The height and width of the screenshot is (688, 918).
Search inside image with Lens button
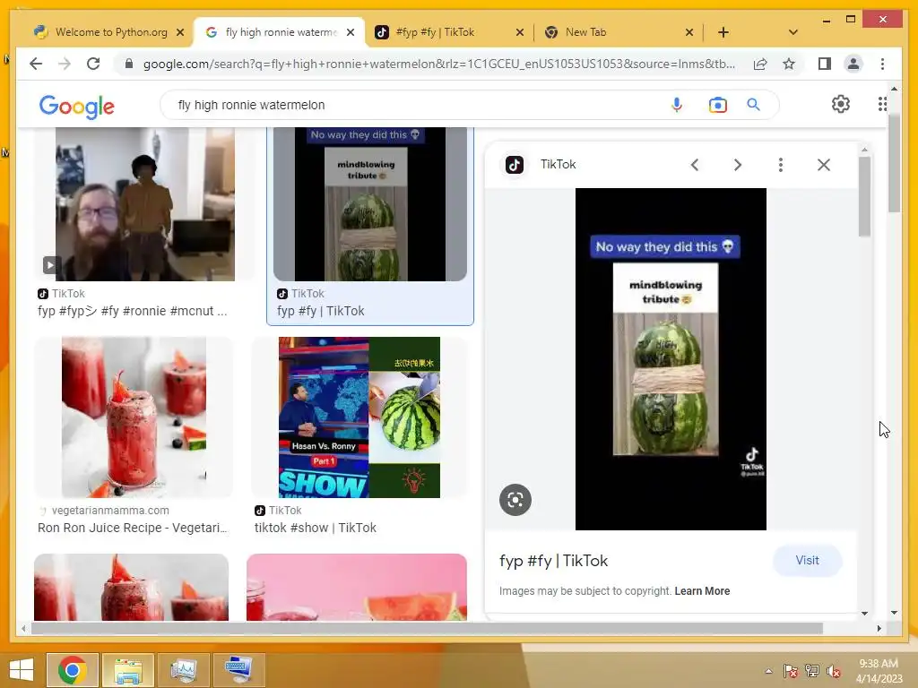pyautogui.click(x=515, y=500)
